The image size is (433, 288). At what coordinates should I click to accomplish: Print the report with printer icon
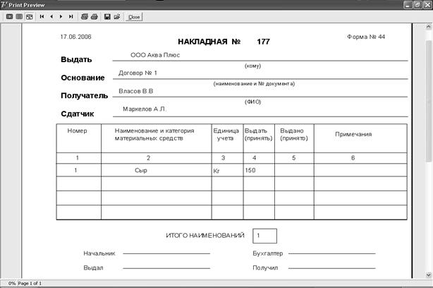94,17
